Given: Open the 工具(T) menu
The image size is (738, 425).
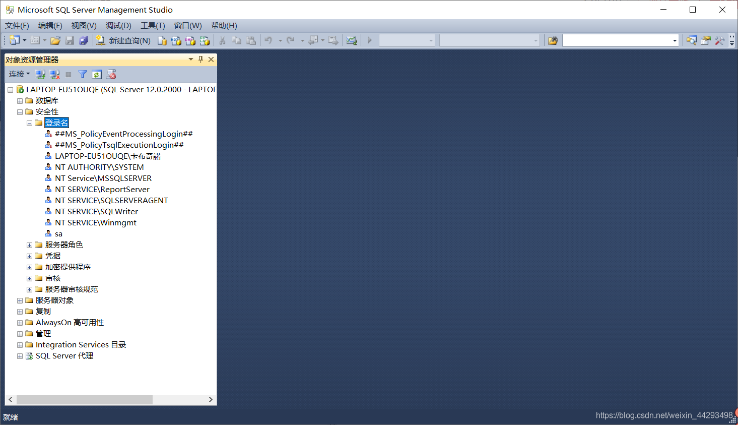Looking at the screenshot, I should click(153, 26).
